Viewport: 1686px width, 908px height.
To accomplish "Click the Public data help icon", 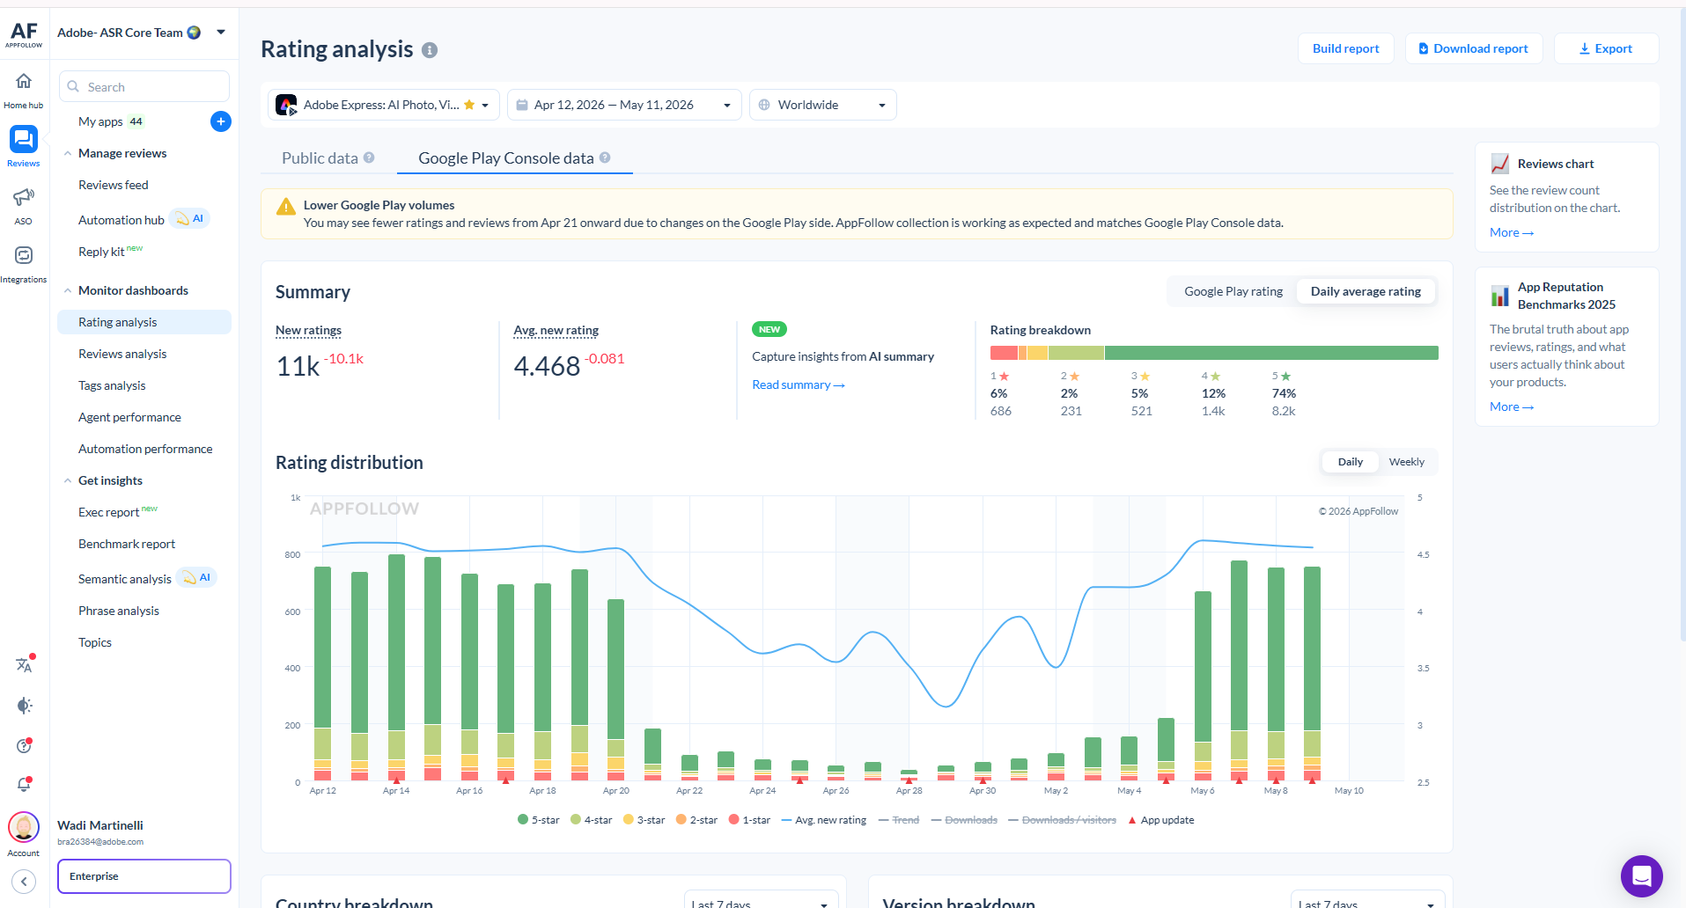I will point(369,157).
